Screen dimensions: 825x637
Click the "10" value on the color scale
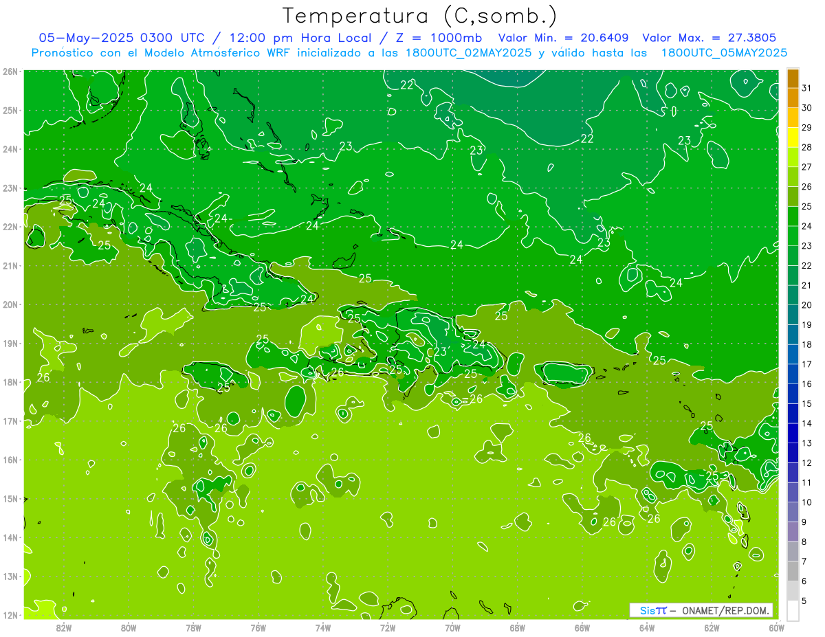click(x=806, y=502)
